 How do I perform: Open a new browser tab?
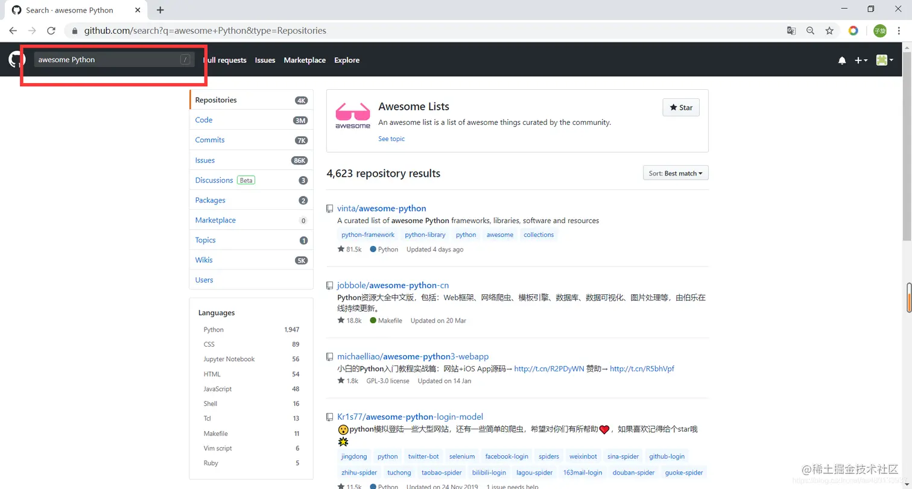160,10
